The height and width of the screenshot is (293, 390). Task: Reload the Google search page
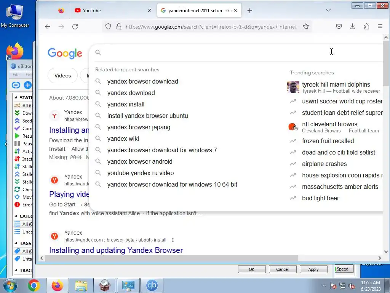click(x=75, y=27)
